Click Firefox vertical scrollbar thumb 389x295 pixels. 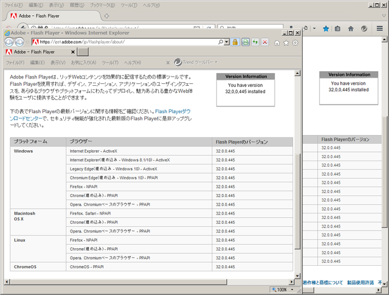(x=384, y=172)
